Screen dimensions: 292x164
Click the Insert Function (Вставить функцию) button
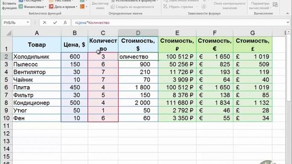[9, 5]
